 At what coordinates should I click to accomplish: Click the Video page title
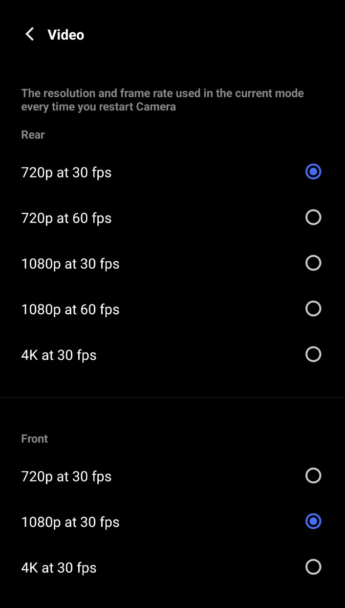[66, 35]
